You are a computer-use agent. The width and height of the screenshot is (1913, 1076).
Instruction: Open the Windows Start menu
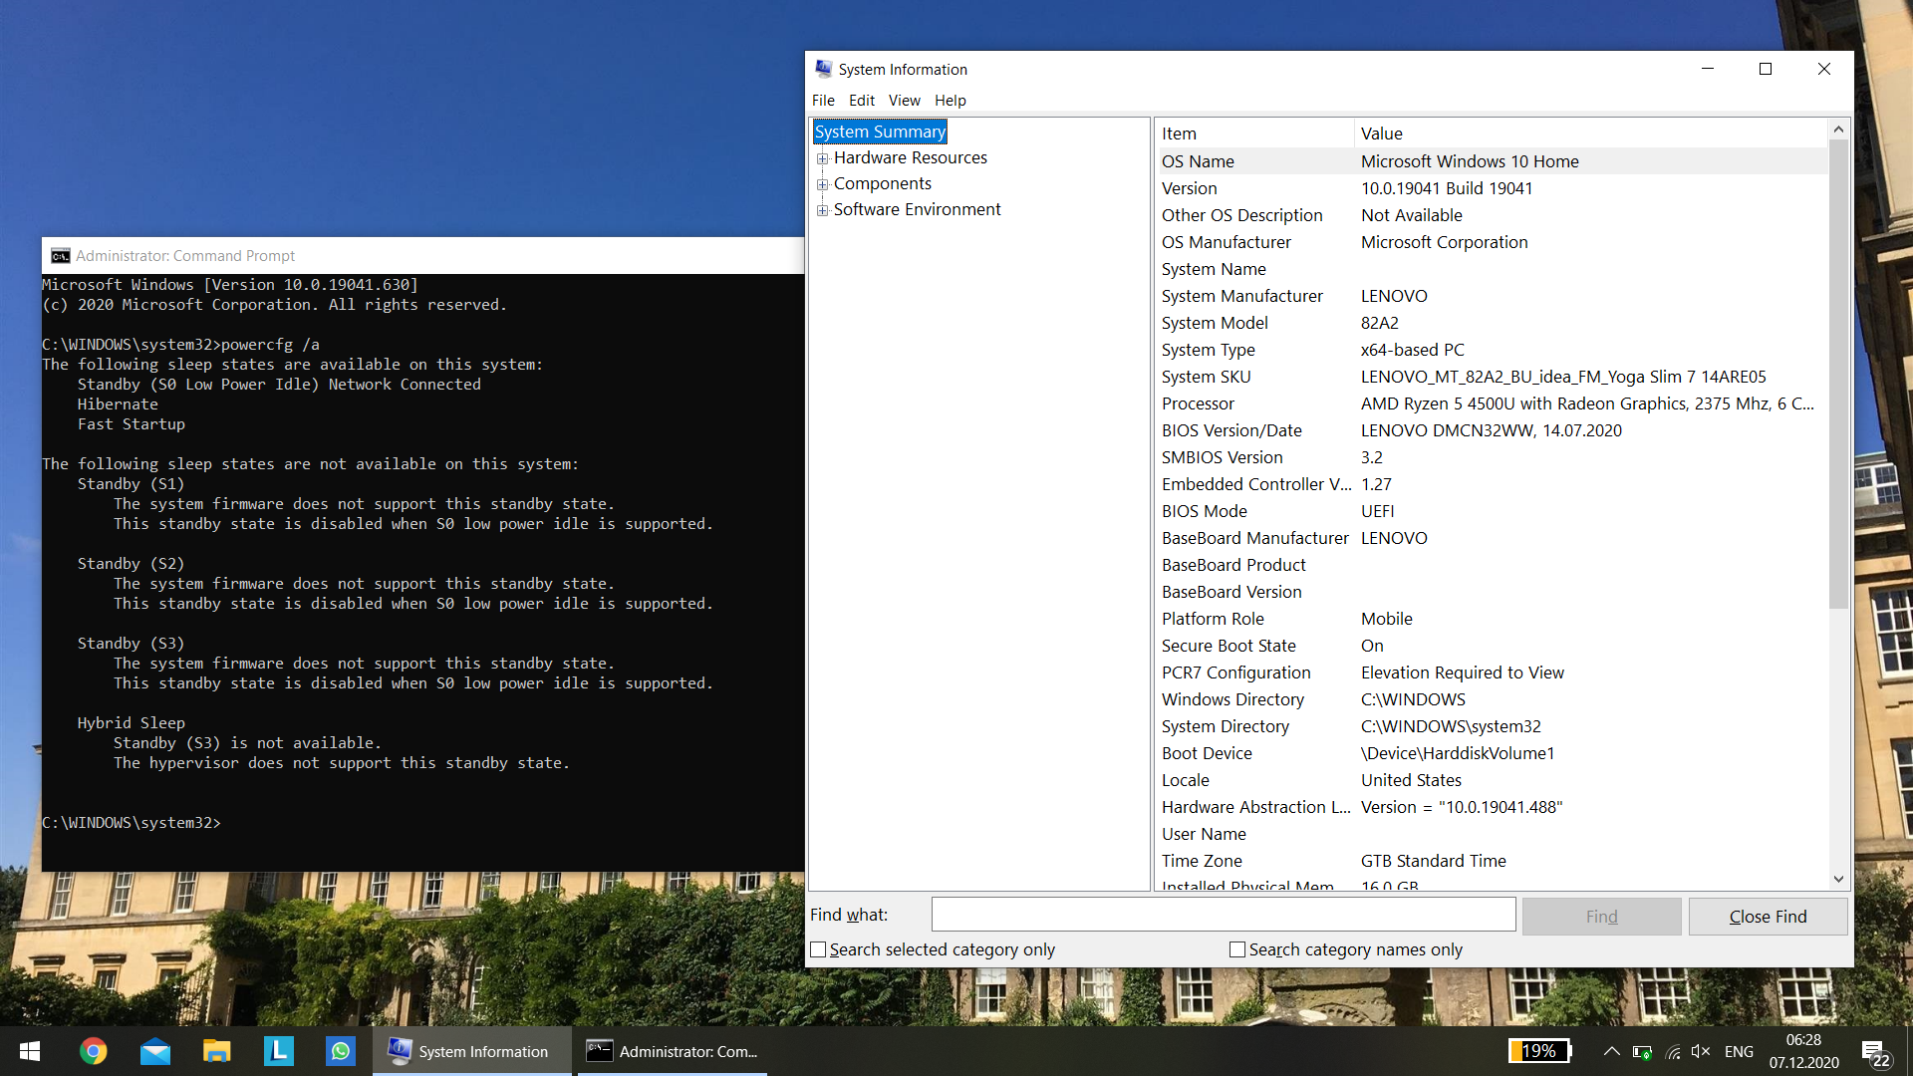(30, 1051)
